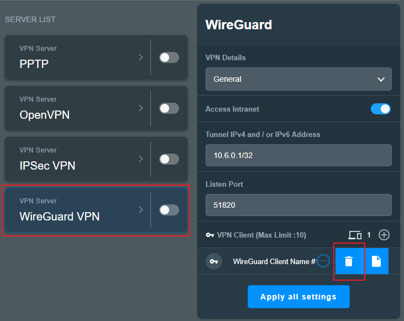This screenshot has width=404, height=321.
Task: Open the VPN Details General dropdown
Action: coord(298,79)
